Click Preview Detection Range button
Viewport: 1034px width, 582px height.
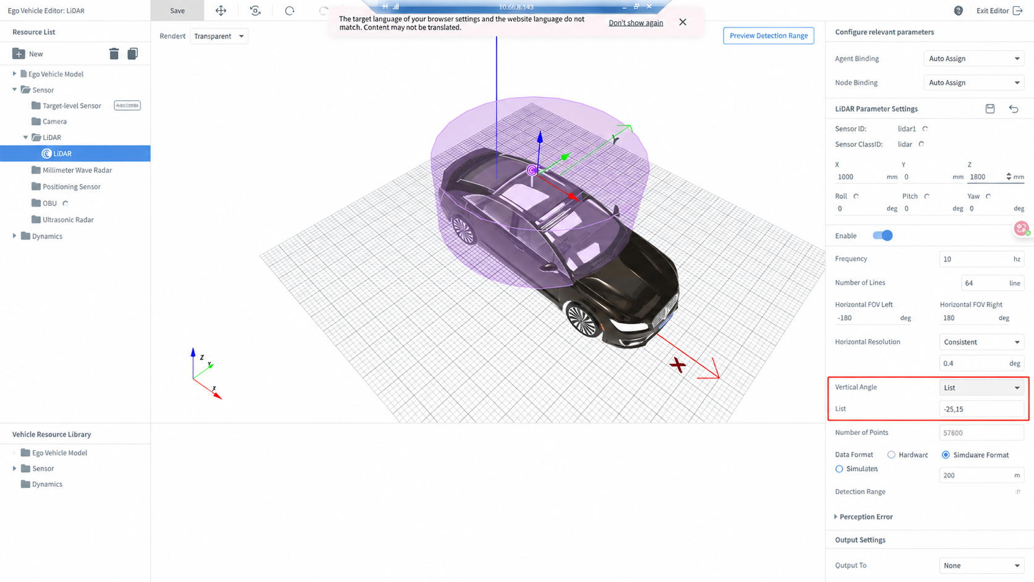click(x=769, y=36)
